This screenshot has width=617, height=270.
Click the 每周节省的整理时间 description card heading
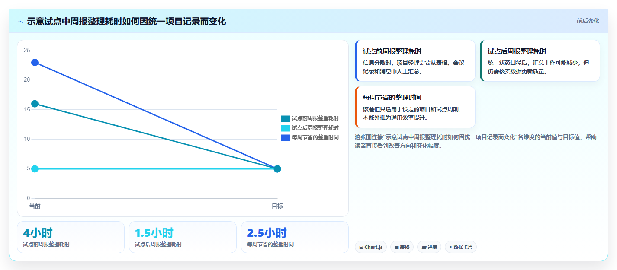point(392,98)
